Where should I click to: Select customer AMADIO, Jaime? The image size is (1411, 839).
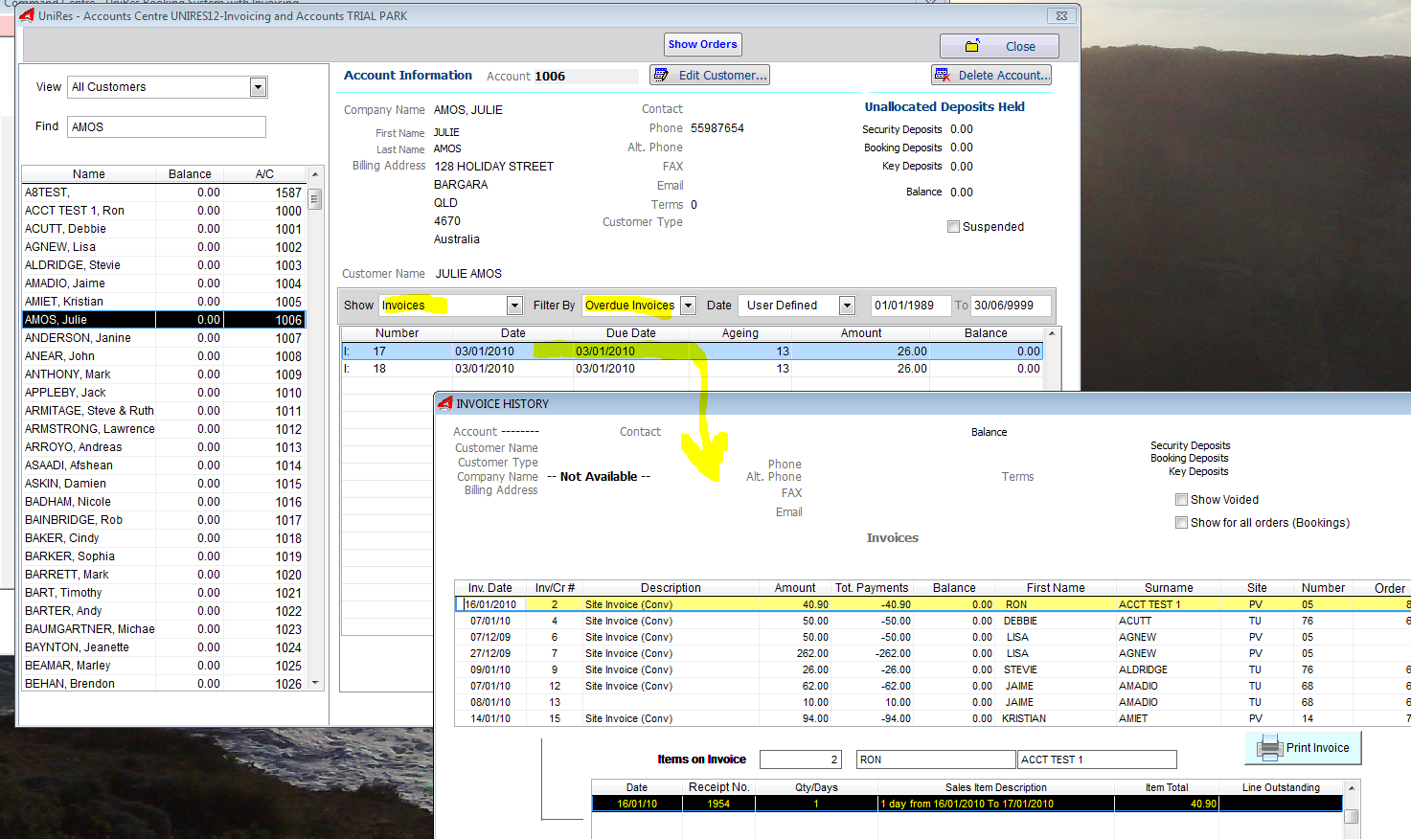163,283
